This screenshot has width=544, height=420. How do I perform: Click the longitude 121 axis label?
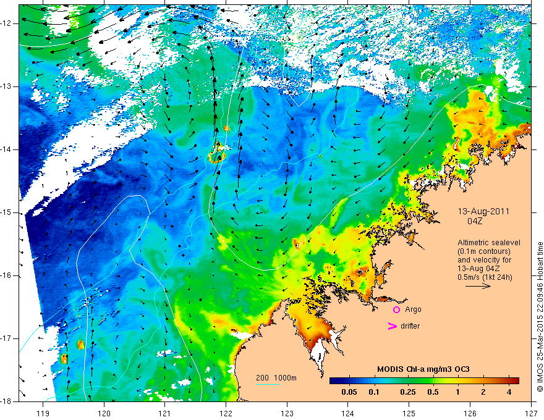coord(165,414)
